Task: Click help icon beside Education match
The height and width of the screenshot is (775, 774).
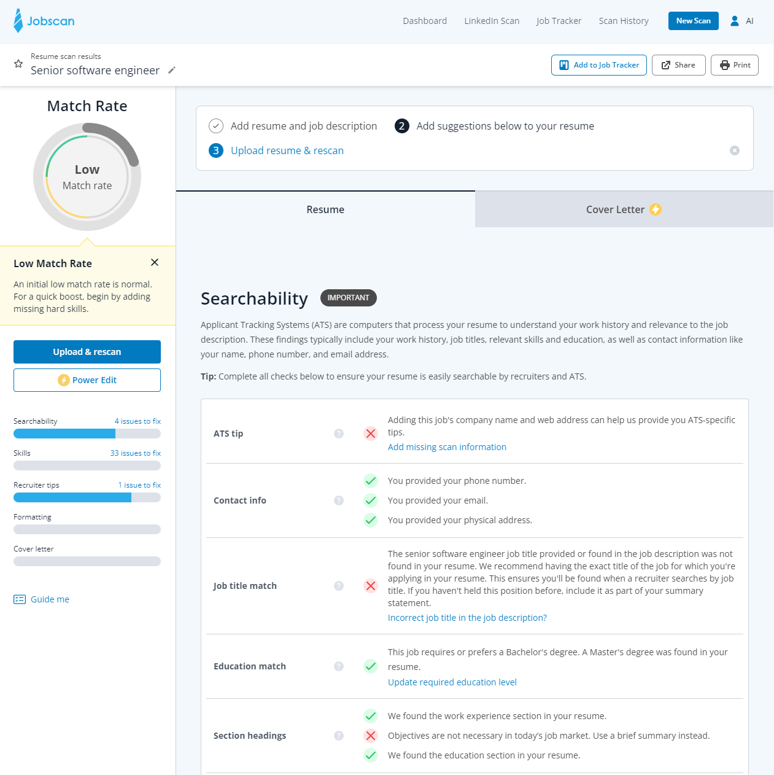Action: click(339, 666)
